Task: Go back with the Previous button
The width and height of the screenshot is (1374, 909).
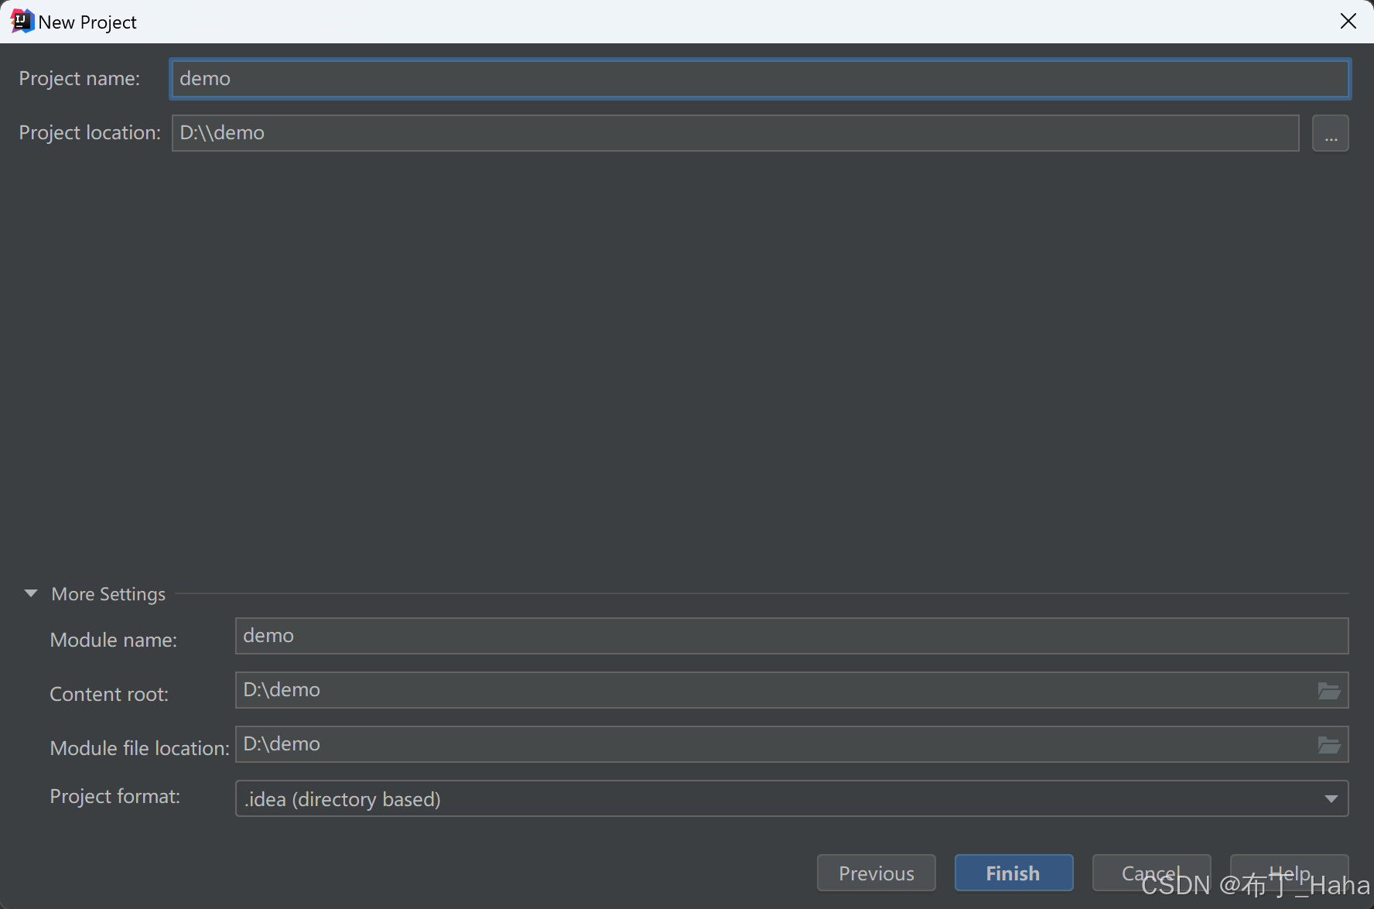Action: tap(876, 873)
